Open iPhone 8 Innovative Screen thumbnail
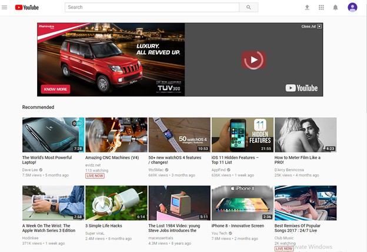Screen dimensions: 367x252 click(242, 203)
